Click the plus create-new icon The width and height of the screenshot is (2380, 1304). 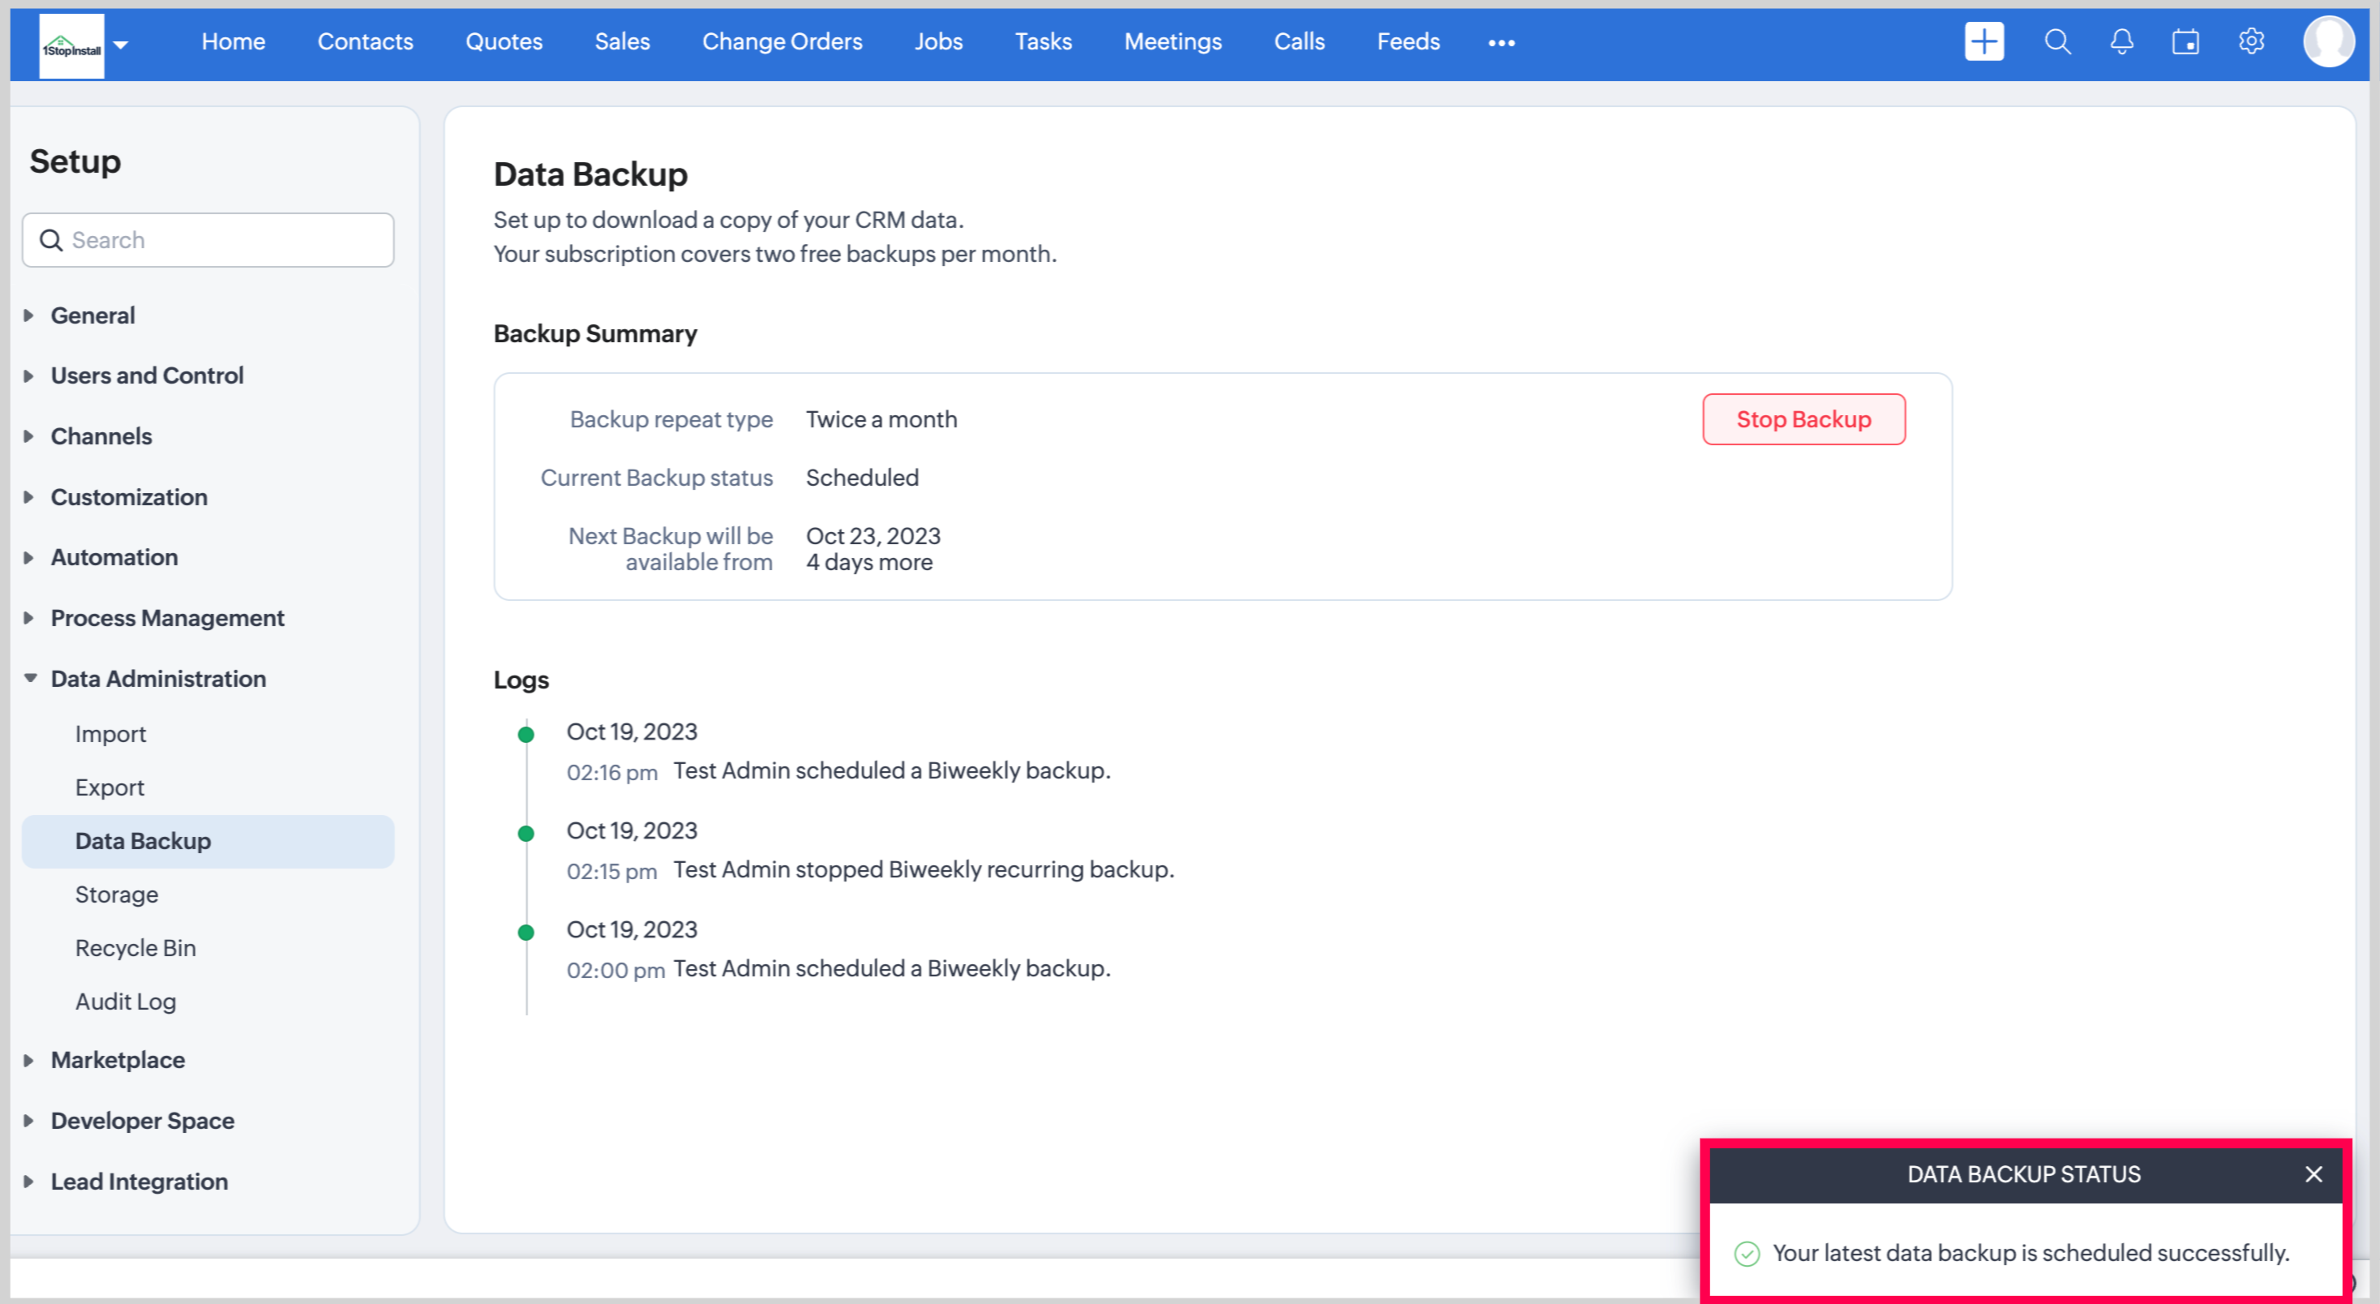(1983, 41)
